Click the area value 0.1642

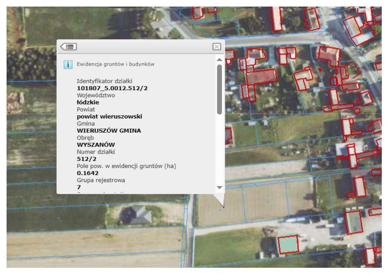pos(88,173)
